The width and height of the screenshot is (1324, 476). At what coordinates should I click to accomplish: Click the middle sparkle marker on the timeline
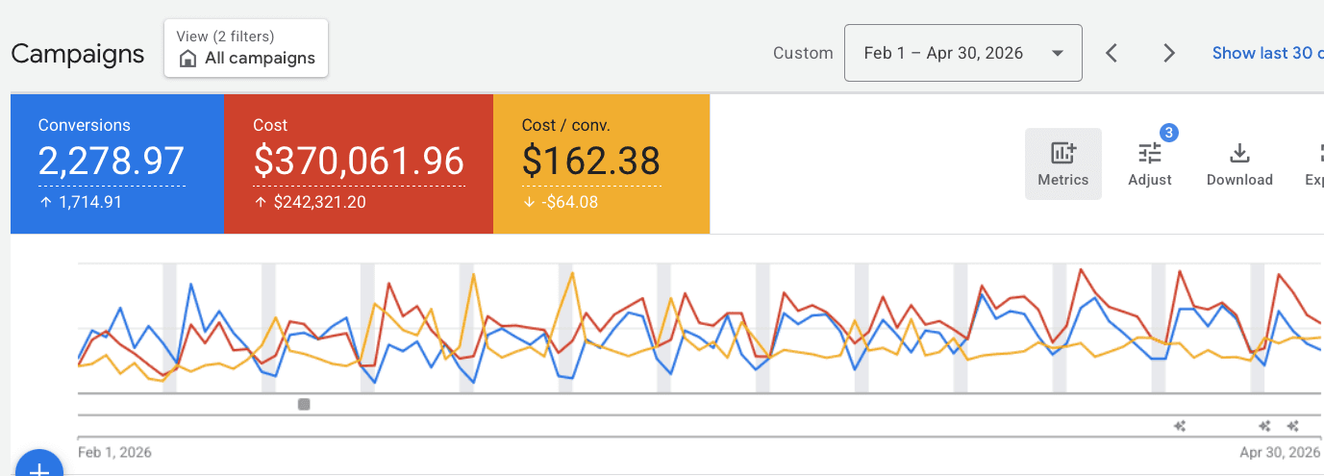[1264, 426]
